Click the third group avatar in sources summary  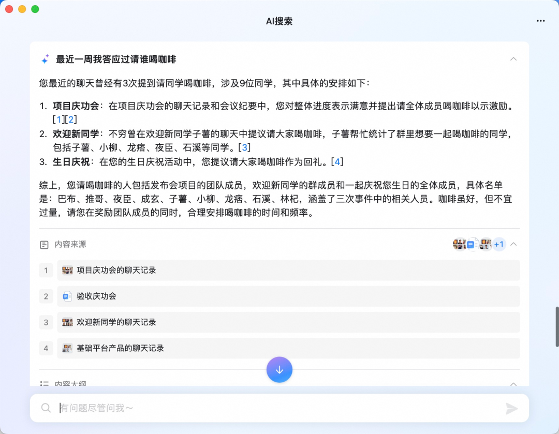[485, 244]
